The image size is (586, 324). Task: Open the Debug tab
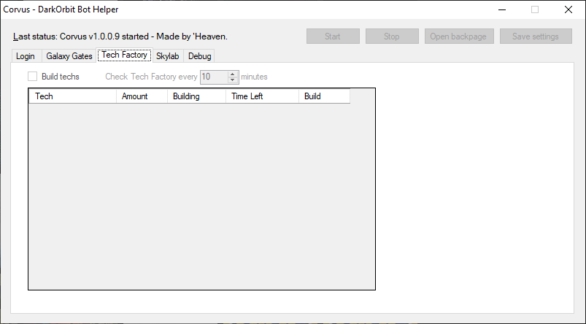point(199,56)
